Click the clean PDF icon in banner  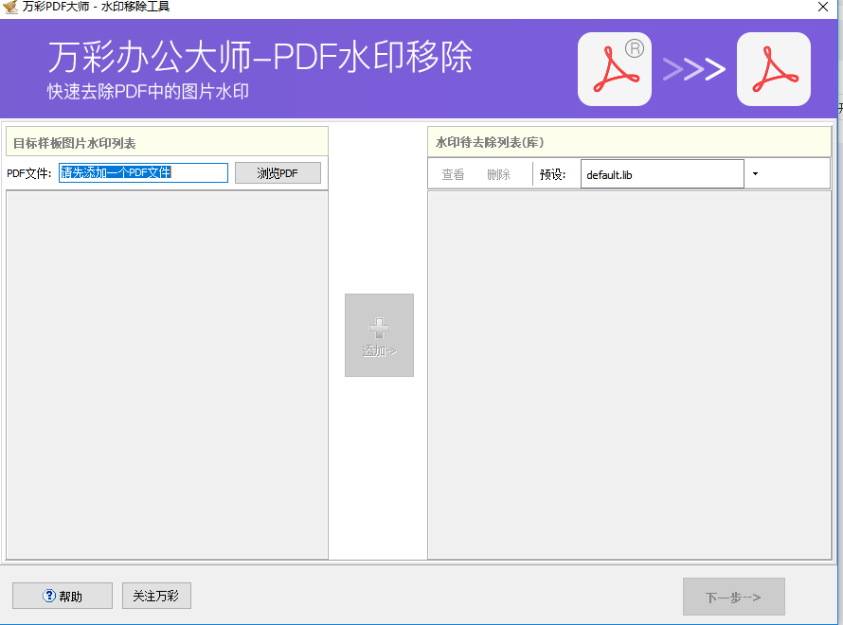[x=774, y=69]
